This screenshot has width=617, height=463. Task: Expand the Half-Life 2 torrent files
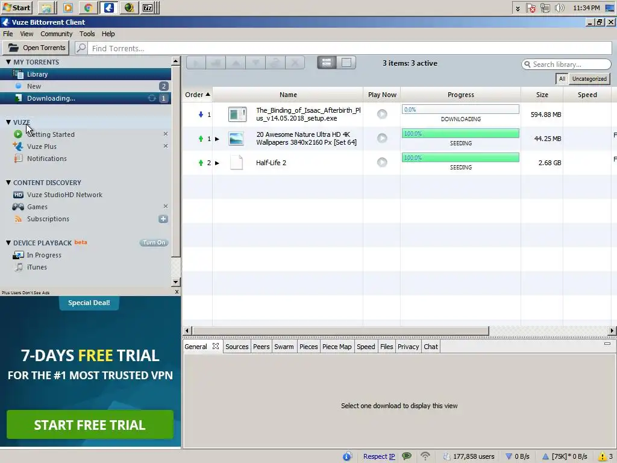(217, 163)
